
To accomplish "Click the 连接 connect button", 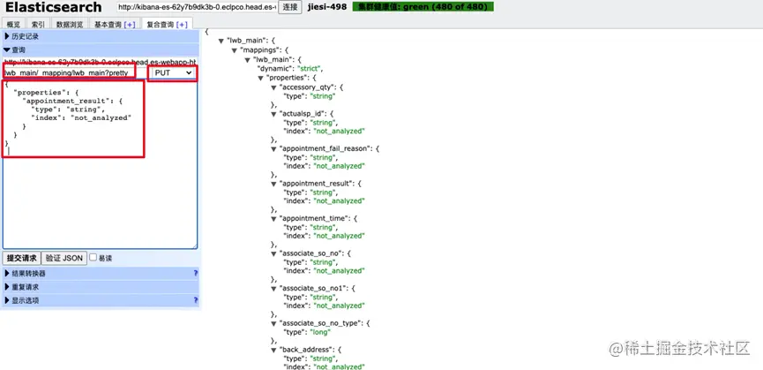I will [x=290, y=7].
